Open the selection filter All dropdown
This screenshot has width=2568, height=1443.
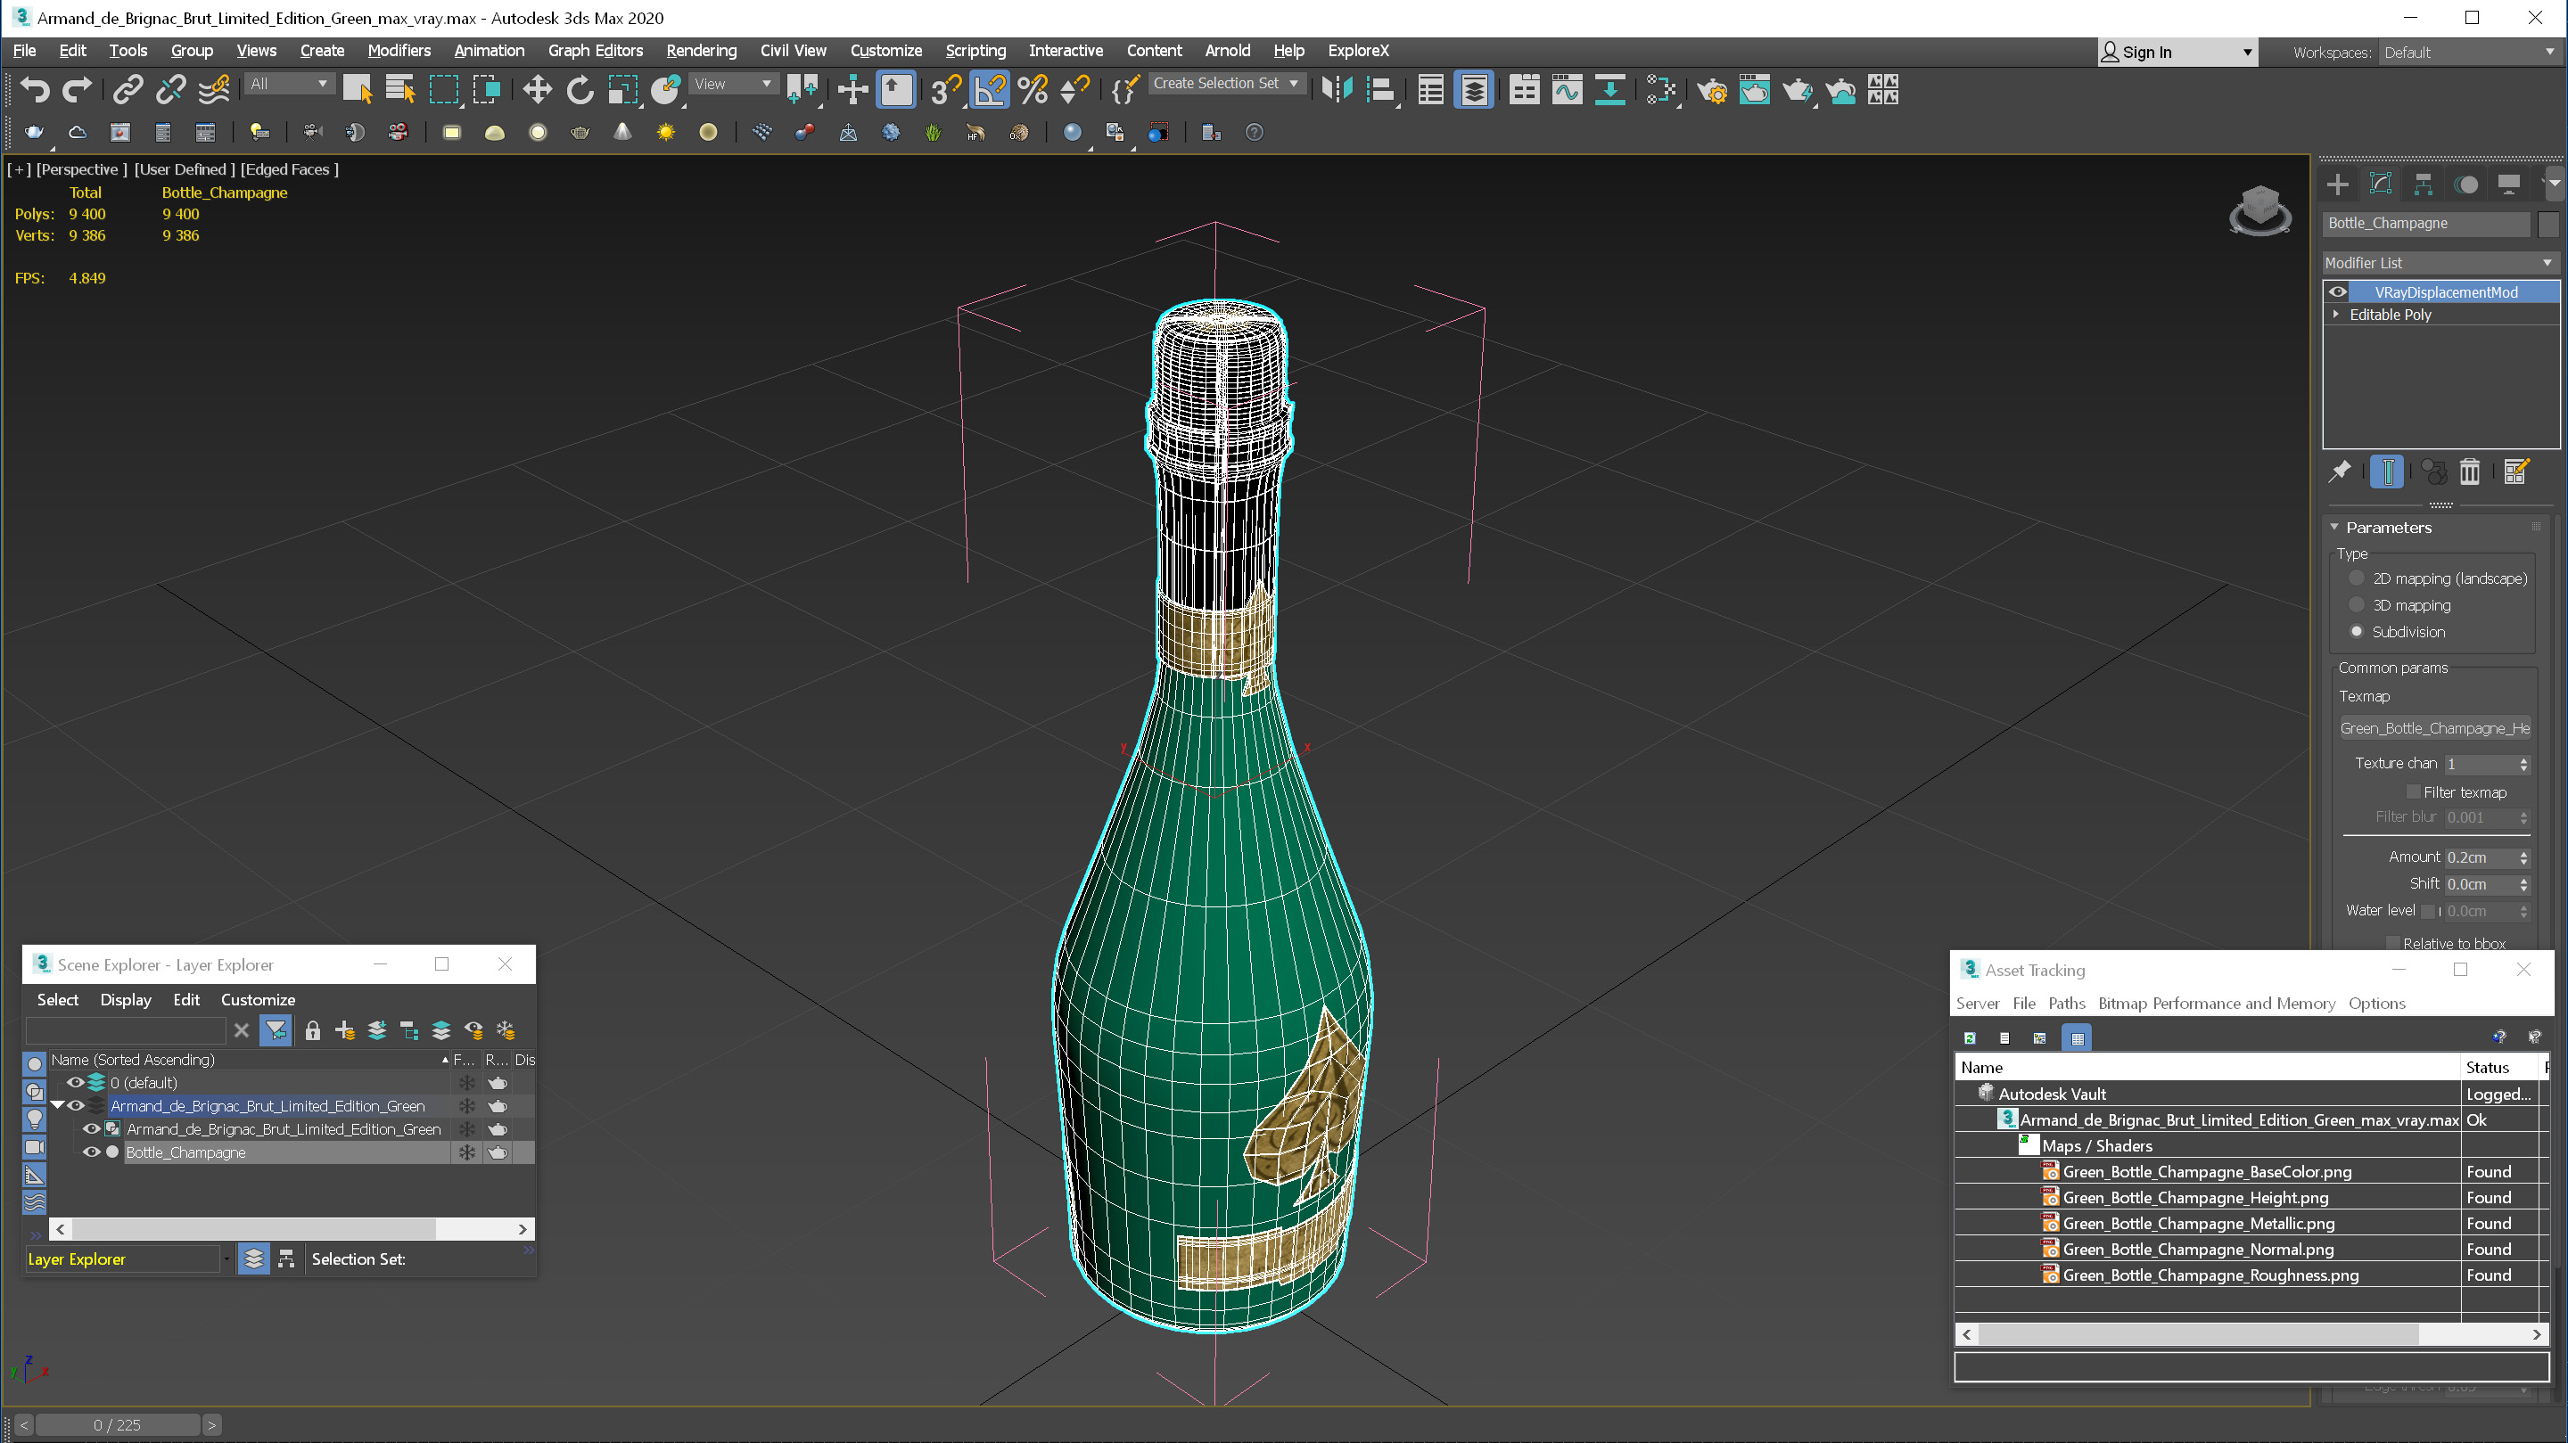288,84
